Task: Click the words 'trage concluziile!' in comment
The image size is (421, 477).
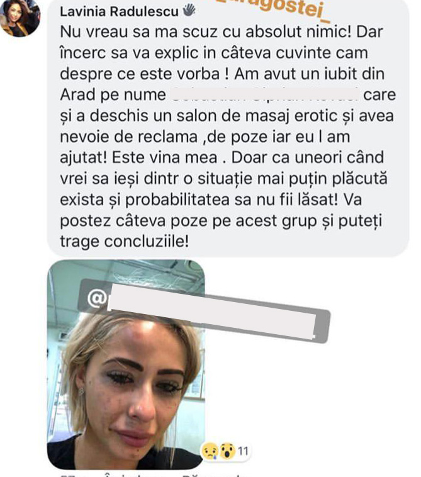Action: point(124,242)
